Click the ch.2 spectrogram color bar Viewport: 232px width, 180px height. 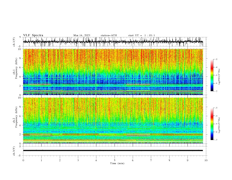tap(212, 124)
